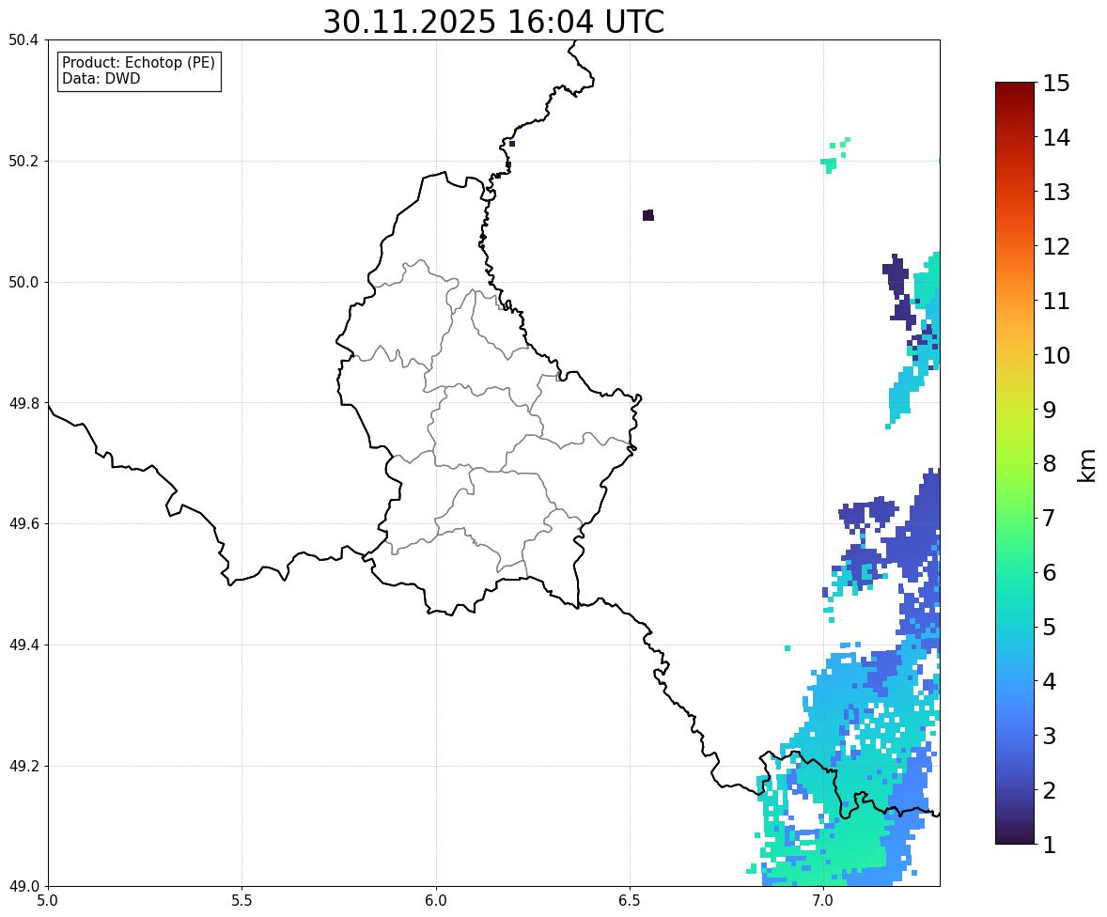Click the green colorbar region near 7 km

[x=1015, y=518]
